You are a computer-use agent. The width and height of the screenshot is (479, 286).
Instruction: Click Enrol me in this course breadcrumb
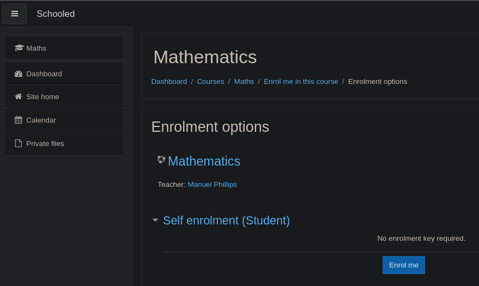pyautogui.click(x=301, y=82)
